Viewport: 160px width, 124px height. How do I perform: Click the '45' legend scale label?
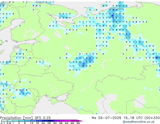coord(72,123)
